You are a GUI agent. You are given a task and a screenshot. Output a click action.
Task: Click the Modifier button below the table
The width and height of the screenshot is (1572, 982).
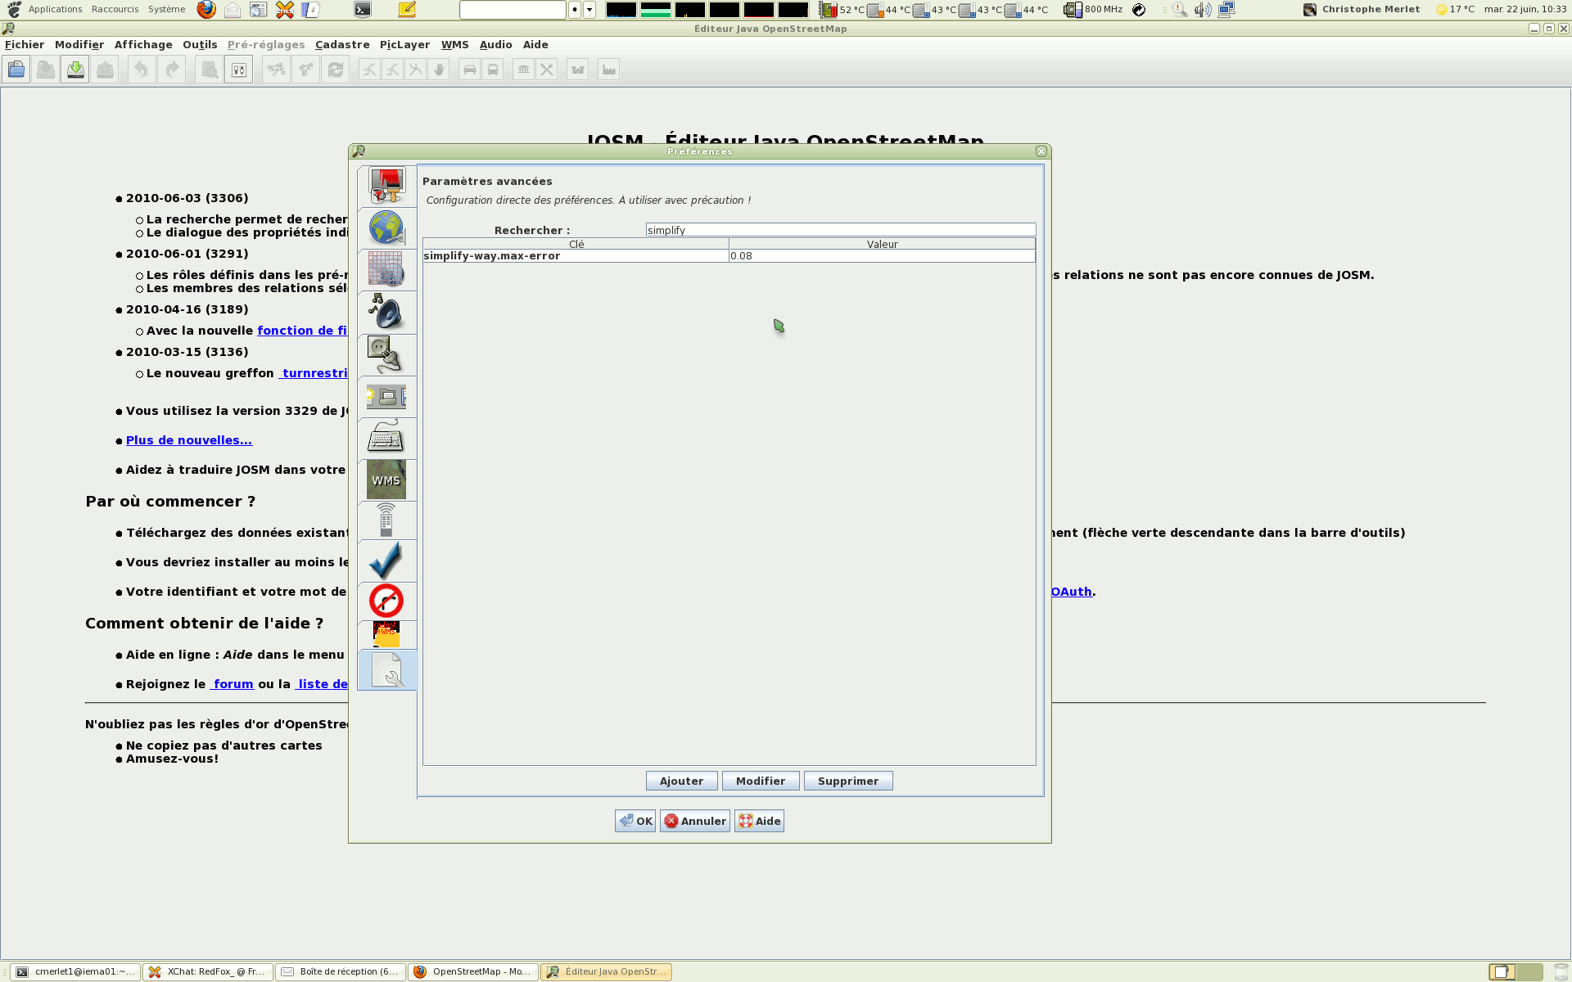tap(760, 781)
